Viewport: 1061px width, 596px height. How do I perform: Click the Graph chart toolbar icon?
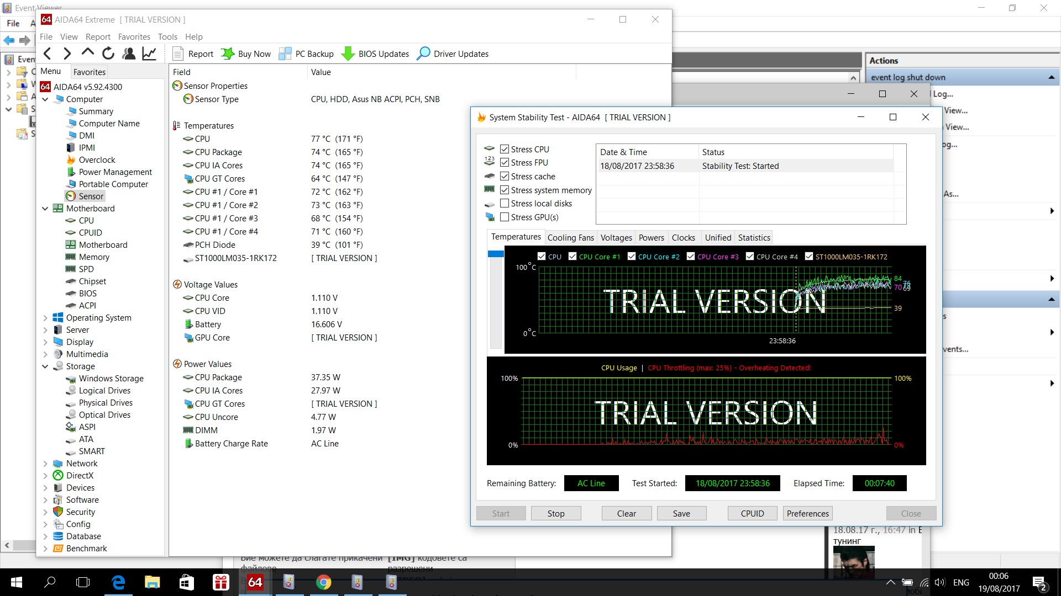click(149, 54)
